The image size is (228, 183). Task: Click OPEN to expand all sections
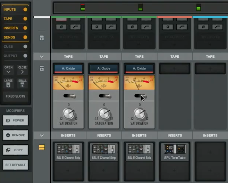pos(8,70)
